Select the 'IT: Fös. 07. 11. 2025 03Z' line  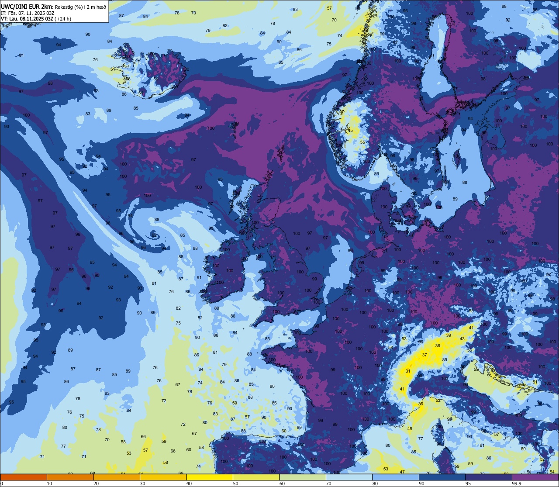(x=28, y=13)
